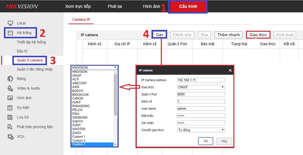Open the Xem trực tiếp tab
The width and height of the screenshot is (303, 155).
click(x=78, y=6)
